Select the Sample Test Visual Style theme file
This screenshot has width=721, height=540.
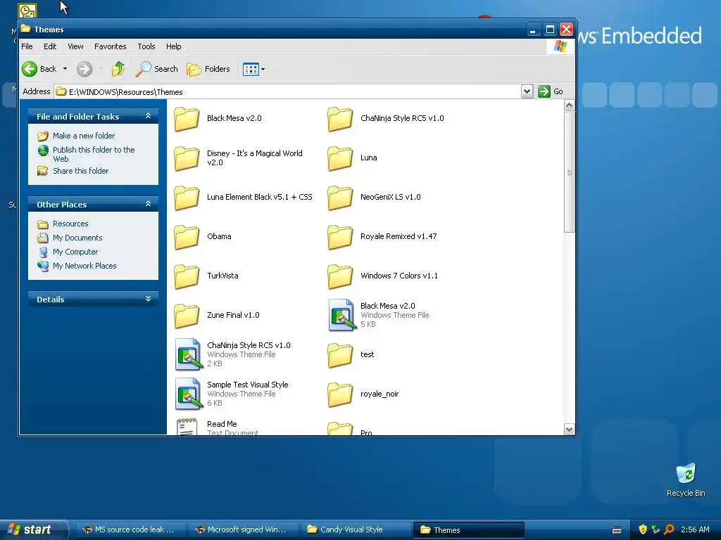(x=189, y=394)
